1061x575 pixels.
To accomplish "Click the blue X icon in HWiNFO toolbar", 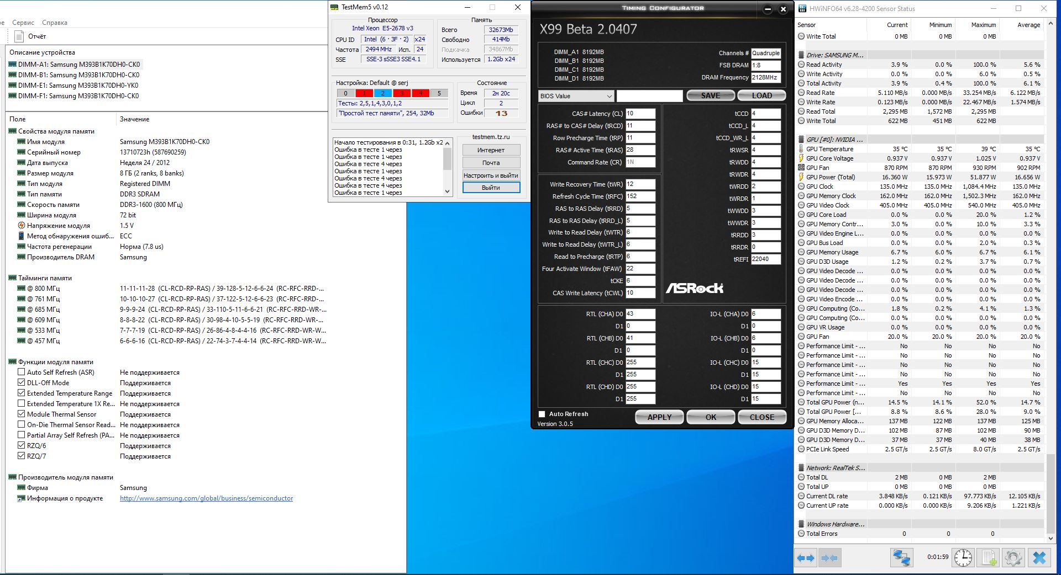I will (x=1039, y=558).
